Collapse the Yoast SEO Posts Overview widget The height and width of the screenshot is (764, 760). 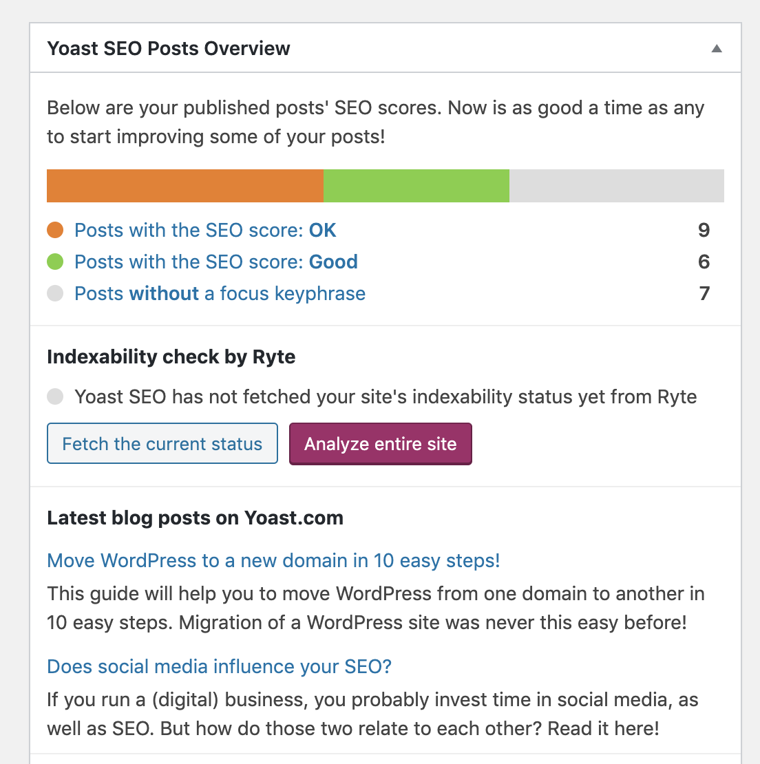pos(716,48)
